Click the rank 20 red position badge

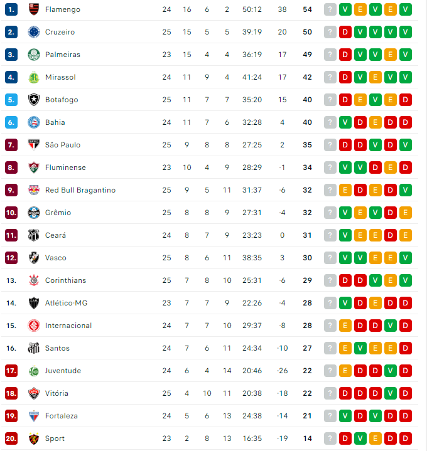[x=11, y=438]
